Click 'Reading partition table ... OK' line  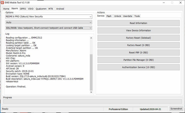[x=21, y=43]
